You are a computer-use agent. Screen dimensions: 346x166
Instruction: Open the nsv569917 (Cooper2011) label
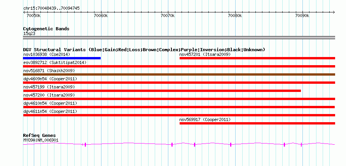coord(205,119)
